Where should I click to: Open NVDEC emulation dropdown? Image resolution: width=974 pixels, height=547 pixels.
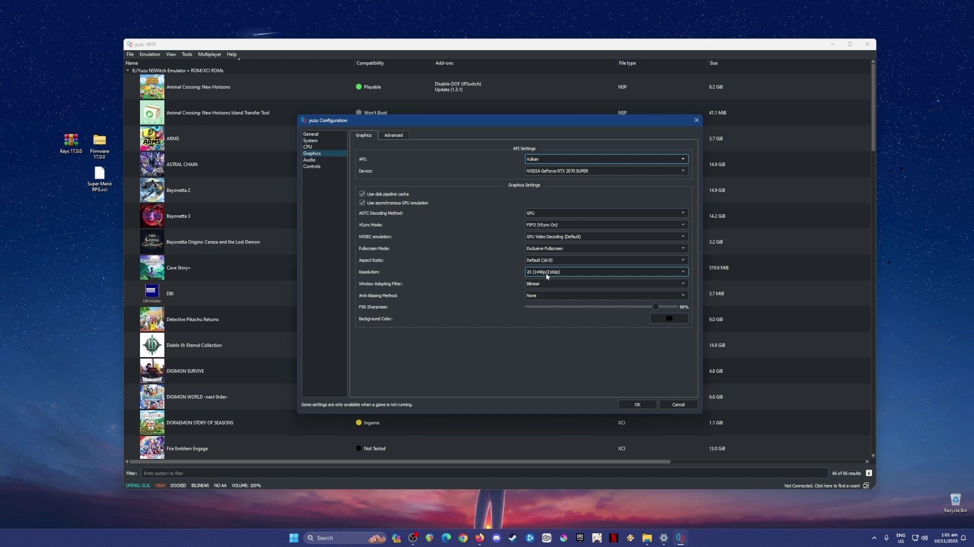[606, 237]
